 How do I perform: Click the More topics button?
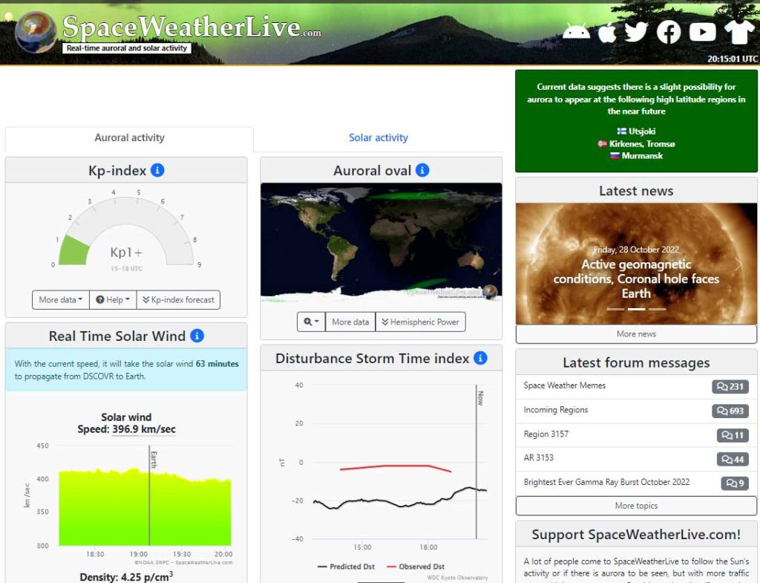[x=636, y=506]
